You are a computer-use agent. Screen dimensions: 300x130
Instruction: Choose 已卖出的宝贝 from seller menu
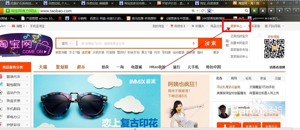coord(239,36)
